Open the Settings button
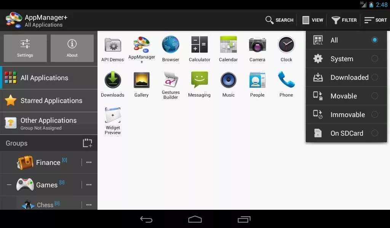This screenshot has height=228, width=390. point(25,48)
